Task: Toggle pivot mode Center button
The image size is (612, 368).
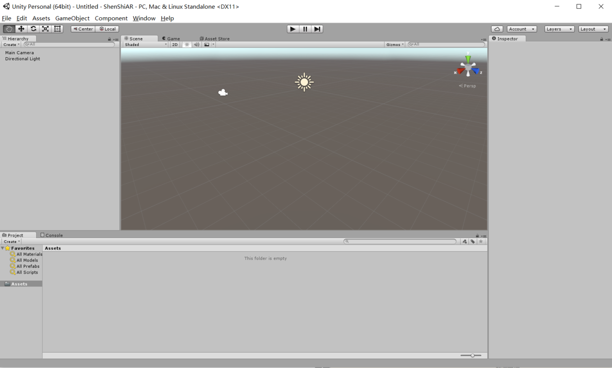Action: (82, 29)
